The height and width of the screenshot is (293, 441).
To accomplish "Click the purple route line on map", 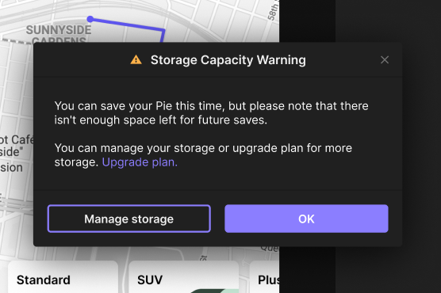I will click(127, 25).
